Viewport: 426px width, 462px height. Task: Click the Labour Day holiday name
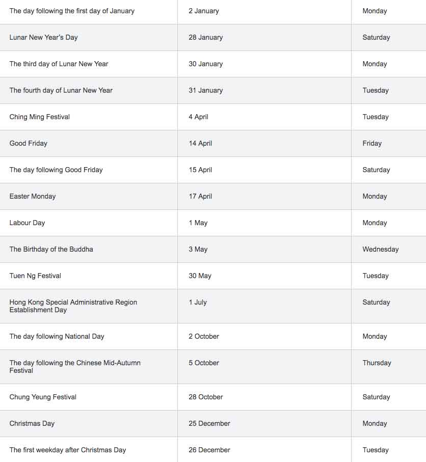(x=28, y=223)
